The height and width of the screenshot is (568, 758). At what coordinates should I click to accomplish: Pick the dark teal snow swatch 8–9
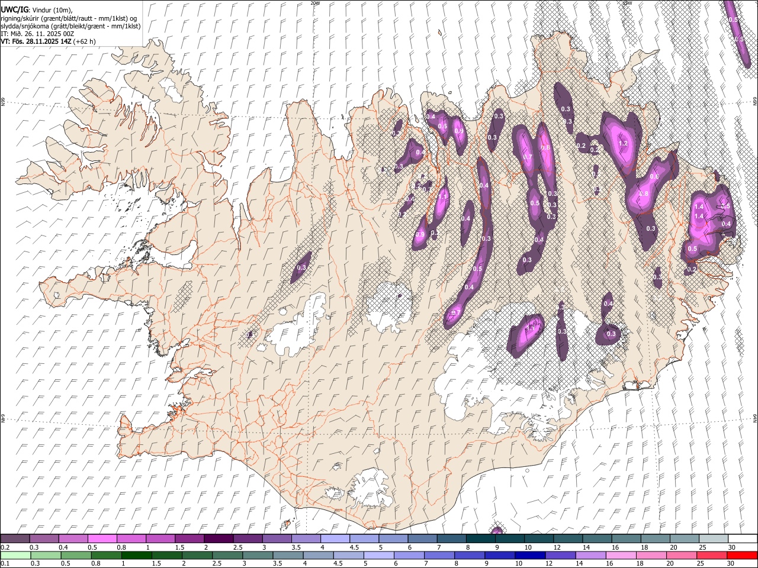coord(481,538)
